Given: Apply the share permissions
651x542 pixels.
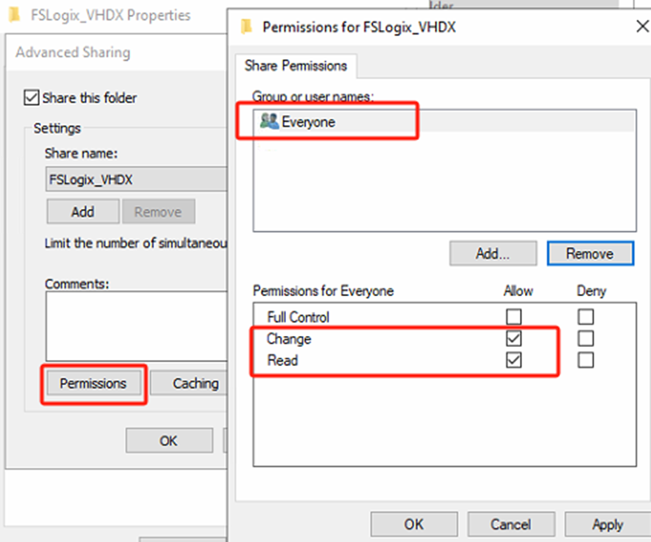Looking at the screenshot, I should 608,524.
